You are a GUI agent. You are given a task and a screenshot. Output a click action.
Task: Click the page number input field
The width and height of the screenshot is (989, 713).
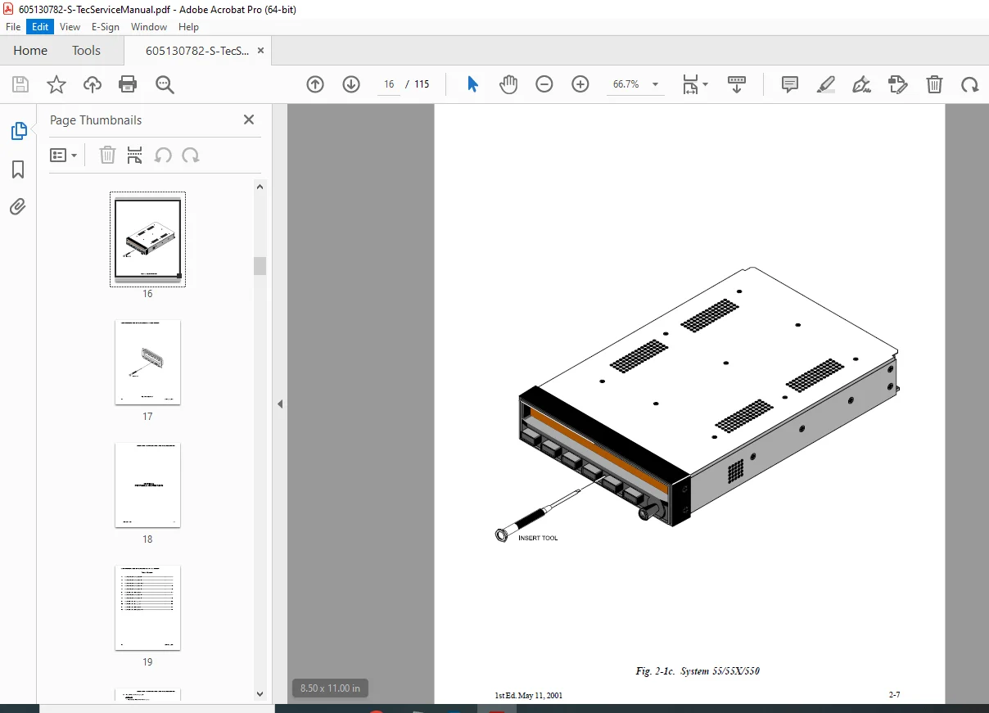pos(389,84)
